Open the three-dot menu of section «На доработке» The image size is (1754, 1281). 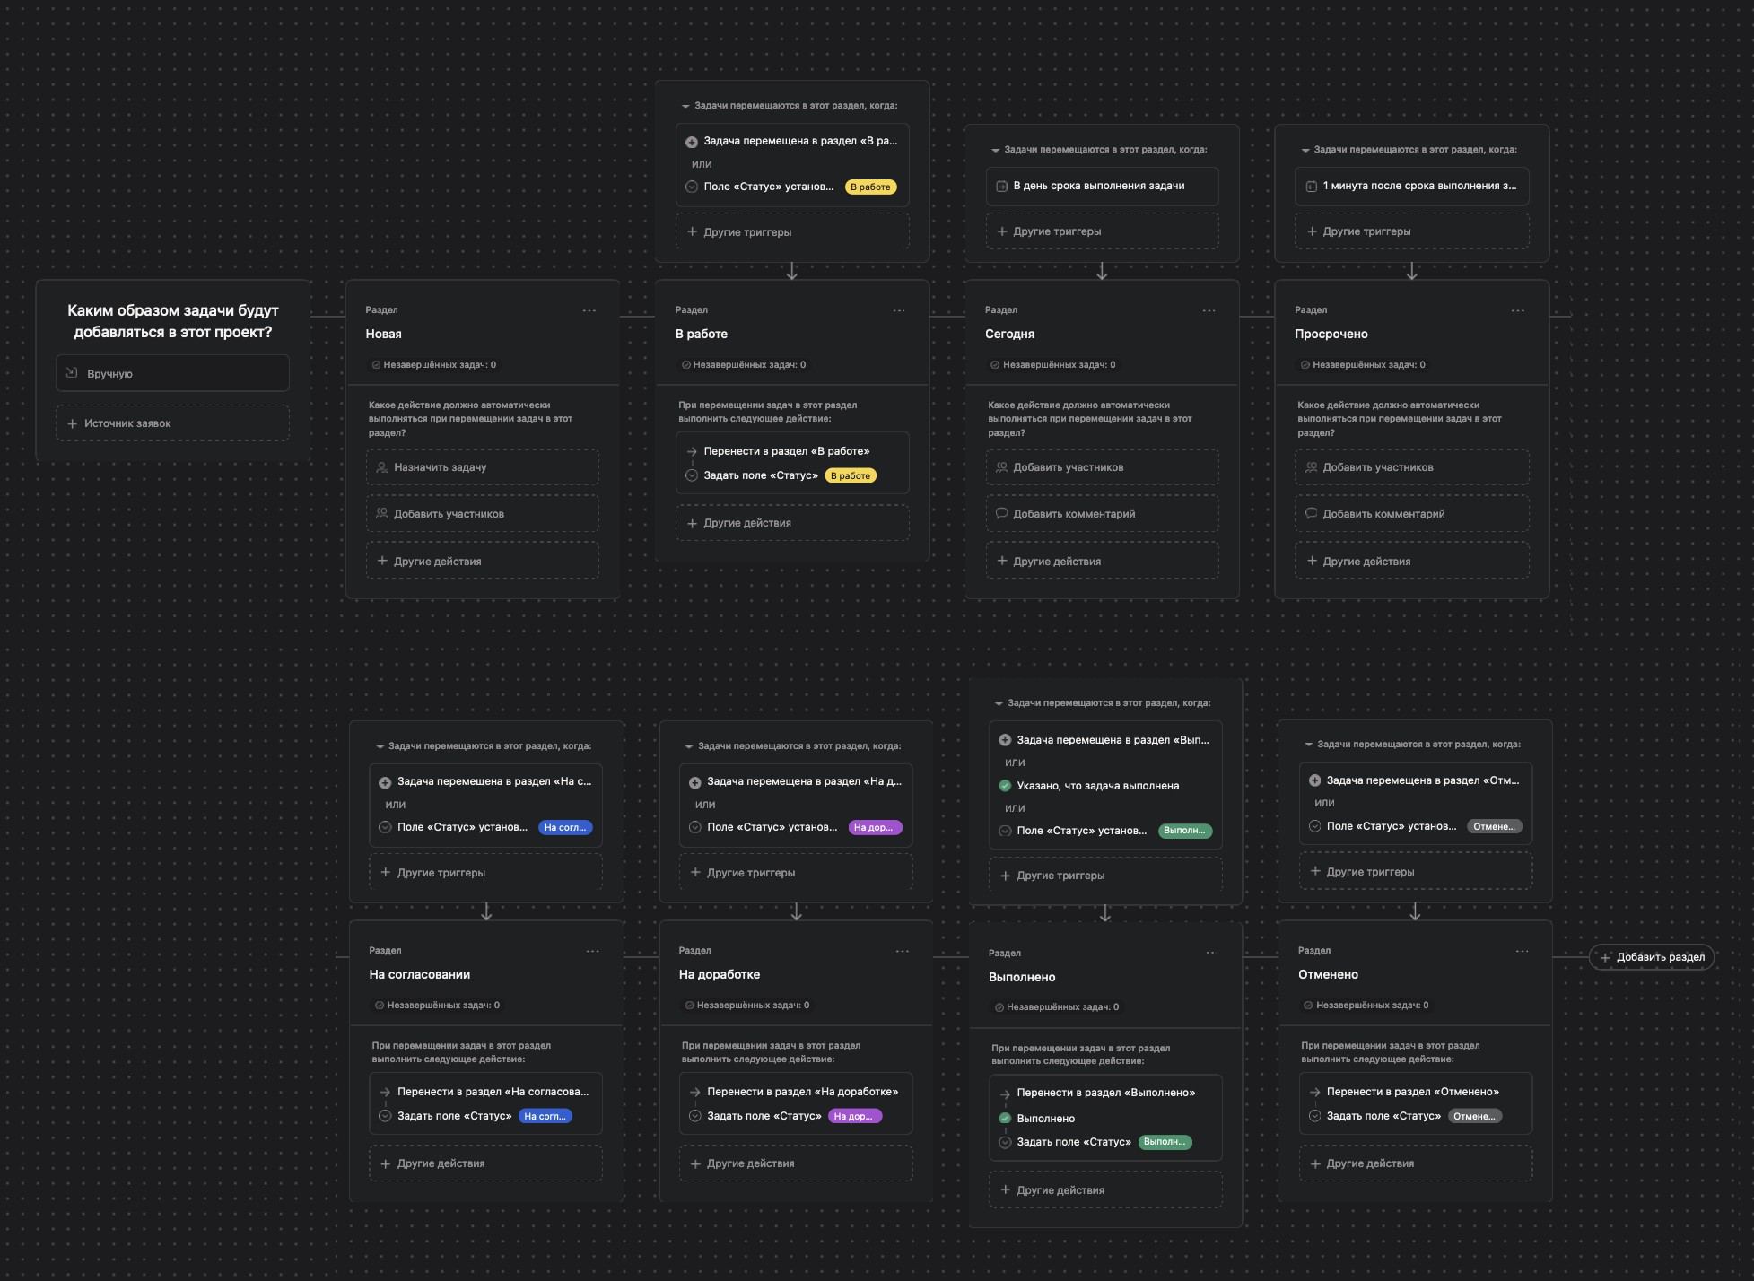click(903, 951)
